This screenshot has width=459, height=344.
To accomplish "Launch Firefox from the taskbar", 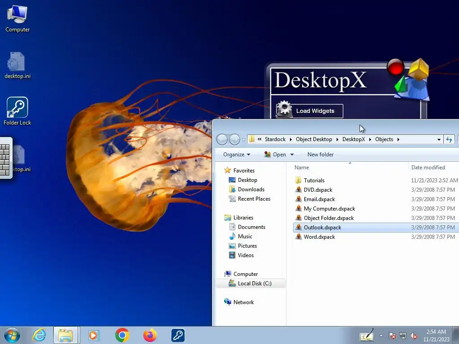I will click(x=150, y=335).
